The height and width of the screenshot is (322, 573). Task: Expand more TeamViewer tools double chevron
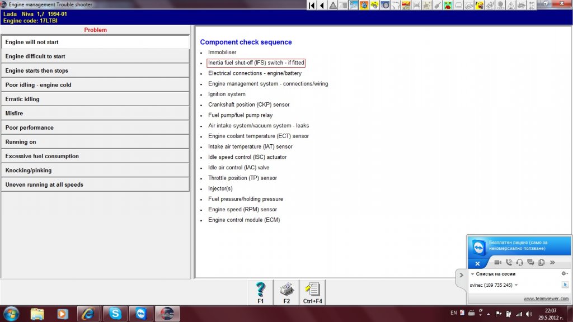552,263
